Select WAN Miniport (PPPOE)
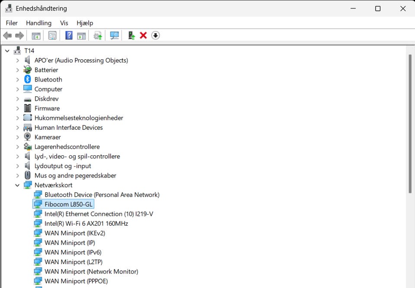The width and height of the screenshot is (415, 288). [76, 281]
